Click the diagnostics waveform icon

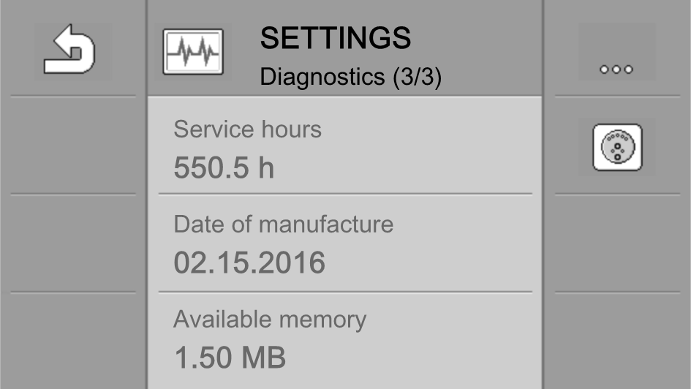(x=193, y=51)
